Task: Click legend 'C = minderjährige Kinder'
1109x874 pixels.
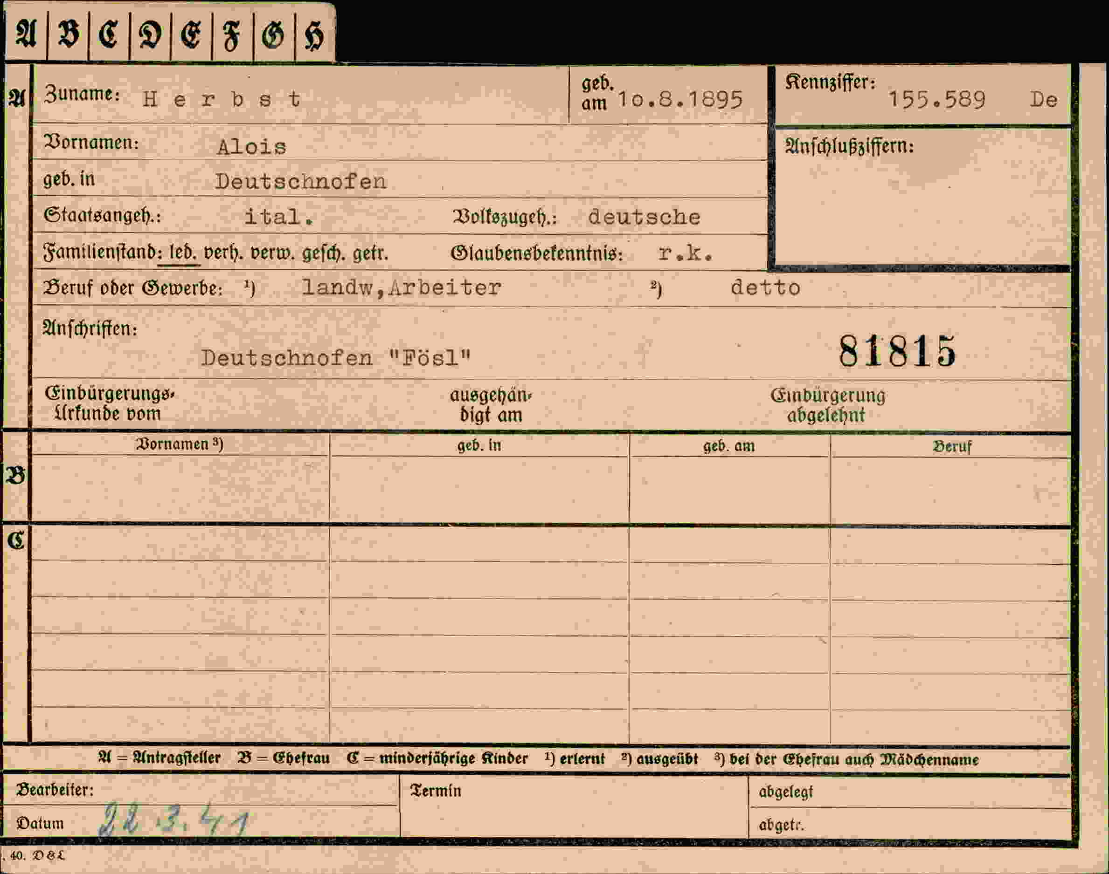Action: [437, 758]
